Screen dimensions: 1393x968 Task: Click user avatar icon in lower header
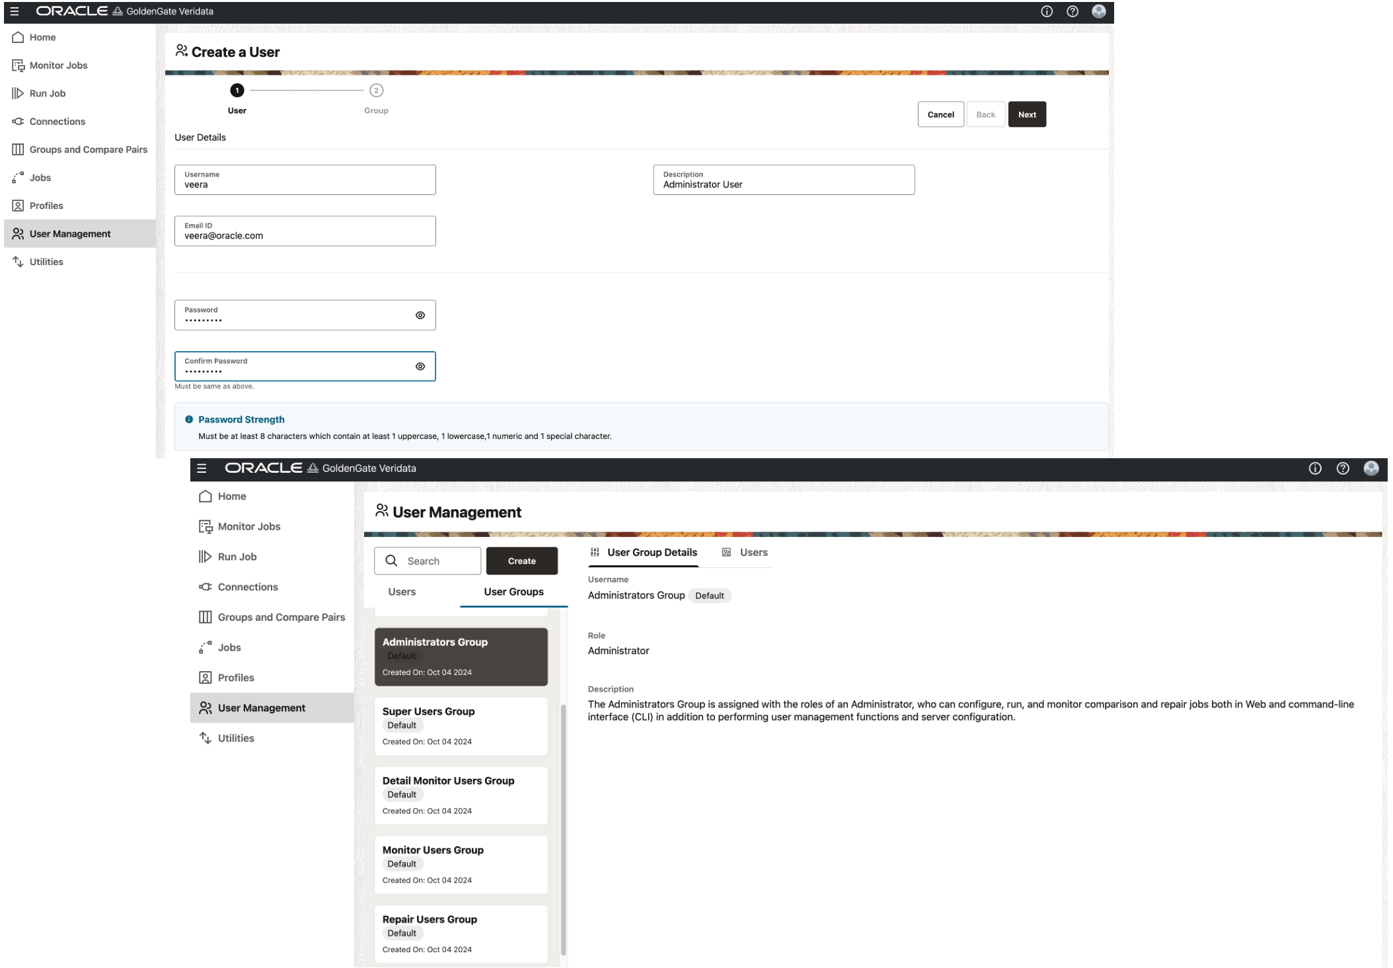tap(1371, 468)
